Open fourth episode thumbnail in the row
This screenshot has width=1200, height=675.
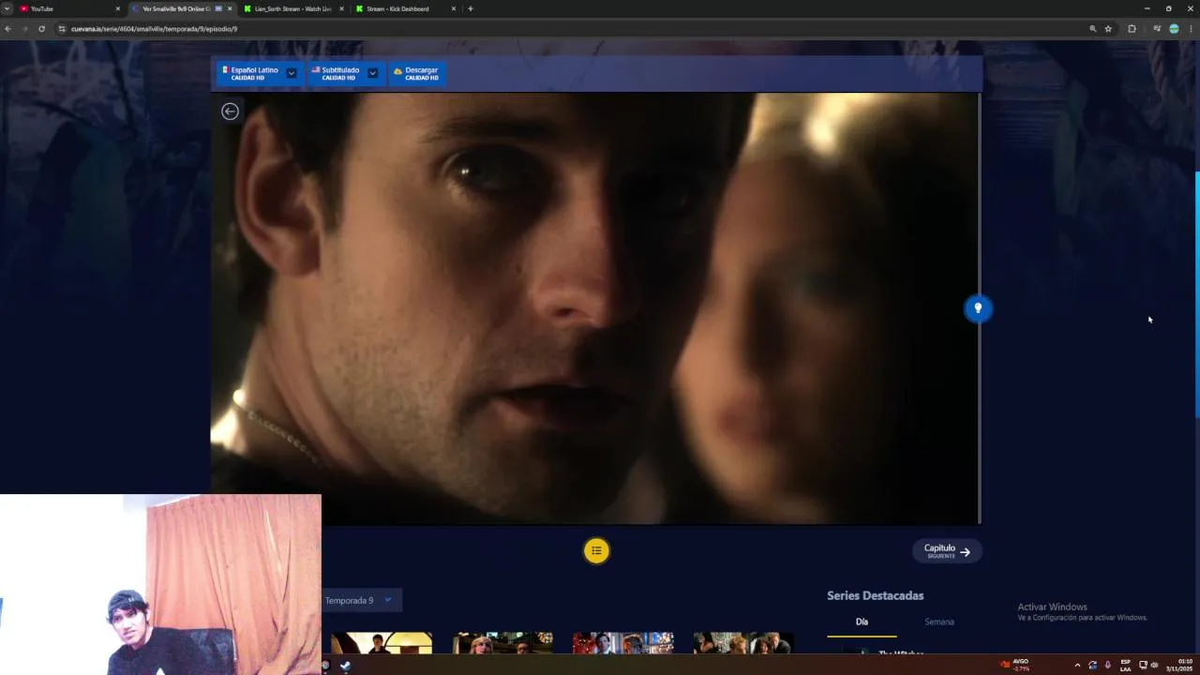pos(743,643)
